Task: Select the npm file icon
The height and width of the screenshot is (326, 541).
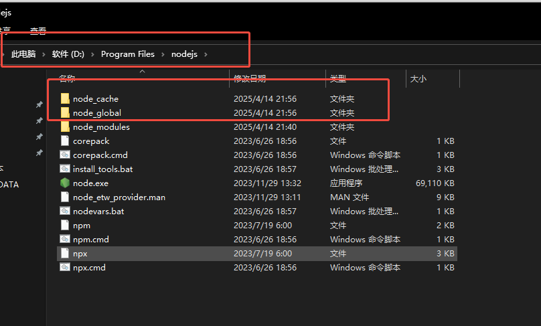Action: [65, 226]
